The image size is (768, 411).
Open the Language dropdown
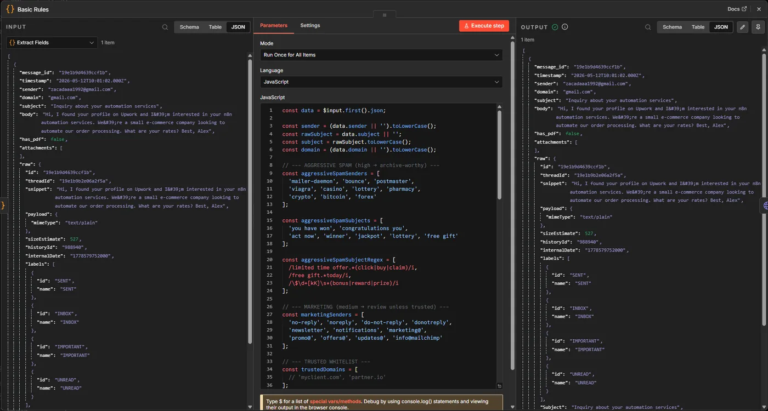(x=381, y=82)
